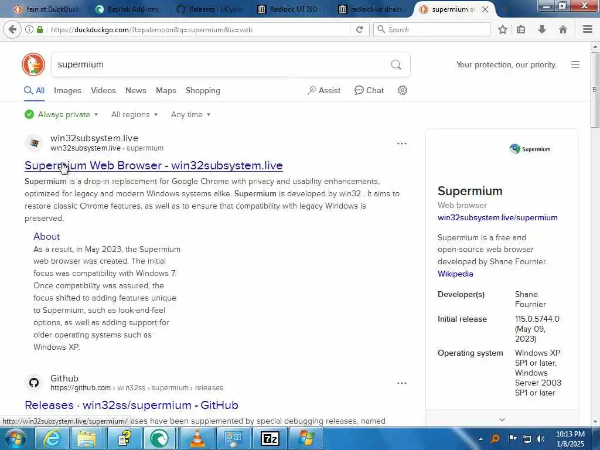This screenshot has height=450, width=600.
Task: Open the downloads arrow icon
Action: click(542, 29)
